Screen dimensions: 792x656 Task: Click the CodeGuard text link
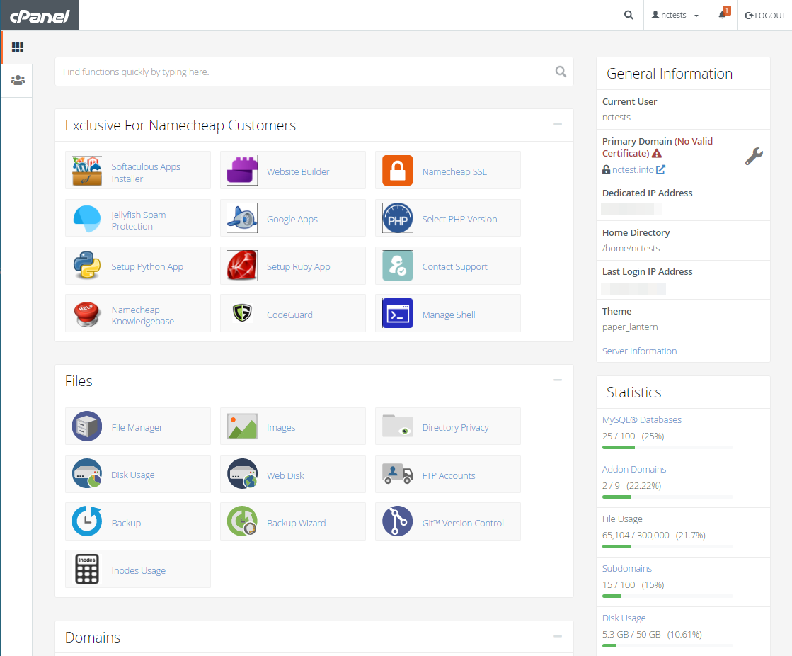(x=289, y=315)
